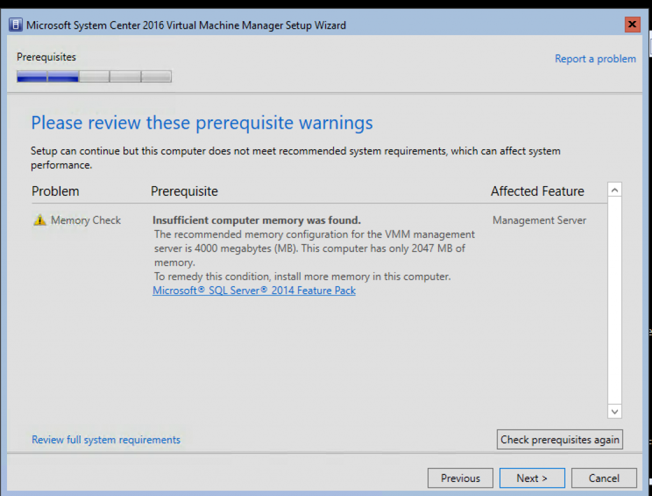Click the Management Server affected feature text
This screenshot has height=496, width=652.
[539, 220]
